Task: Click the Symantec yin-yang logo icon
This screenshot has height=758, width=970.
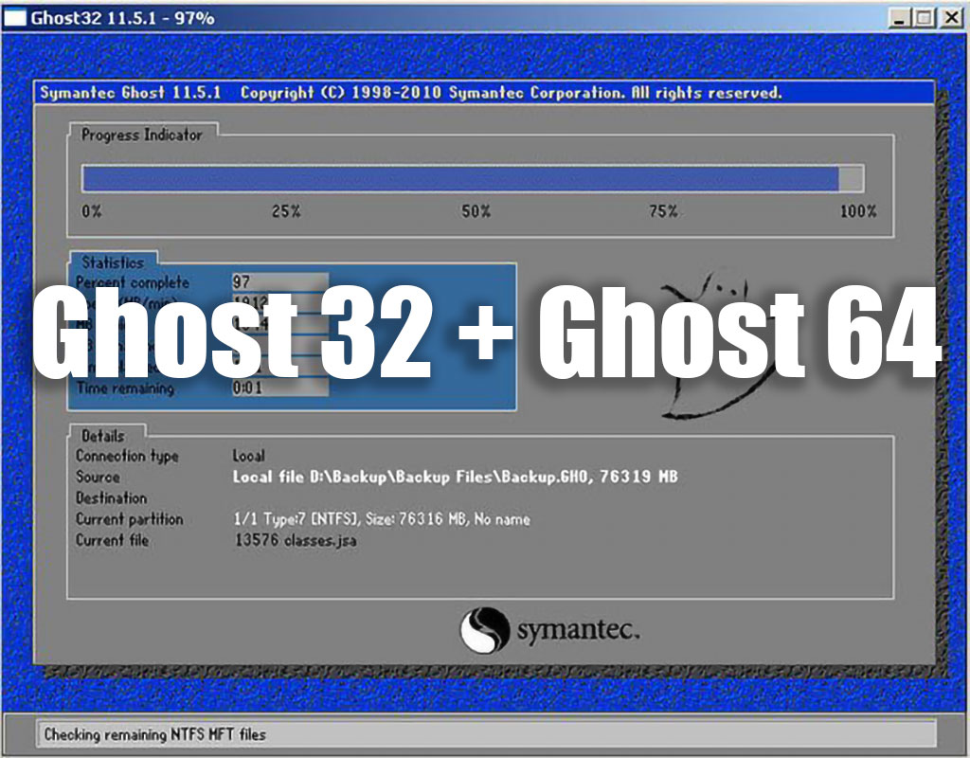Action: 484,630
